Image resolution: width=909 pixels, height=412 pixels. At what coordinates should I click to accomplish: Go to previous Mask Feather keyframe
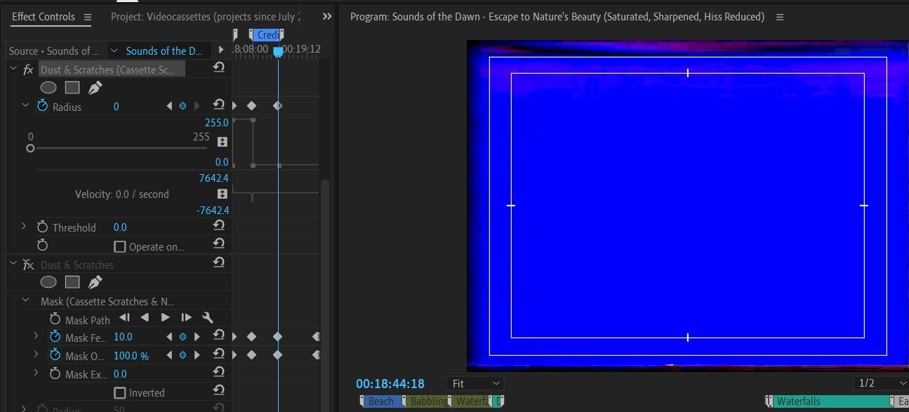point(168,337)
